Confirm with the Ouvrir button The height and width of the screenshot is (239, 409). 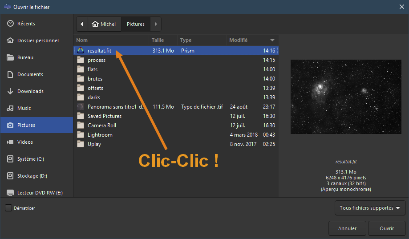(x=387, y=228)
